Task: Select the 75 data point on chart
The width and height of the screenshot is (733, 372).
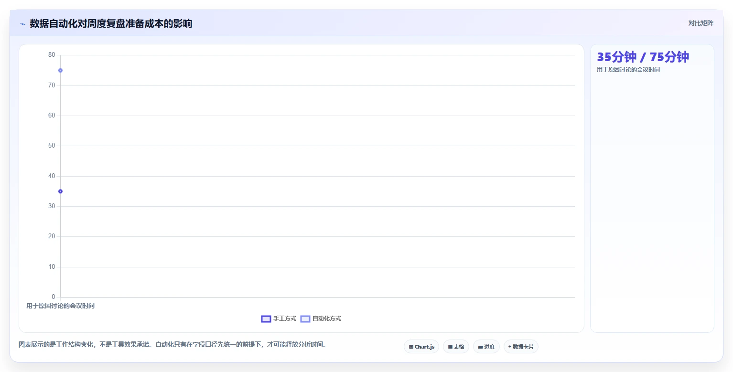Action: 60,70
